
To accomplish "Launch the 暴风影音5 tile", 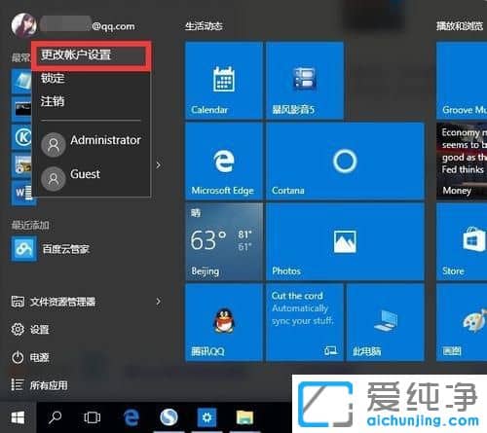I will pyautogui.click(x=305, y=80).
